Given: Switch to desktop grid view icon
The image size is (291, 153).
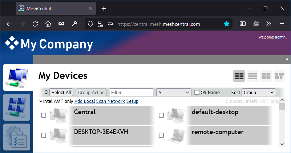Looking at the screenshot, I should 266,76.
